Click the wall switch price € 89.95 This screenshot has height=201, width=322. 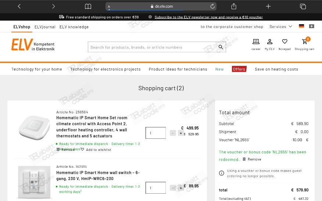191,186
